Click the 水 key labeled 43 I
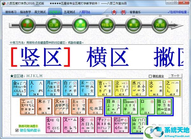 pos(139,88)
